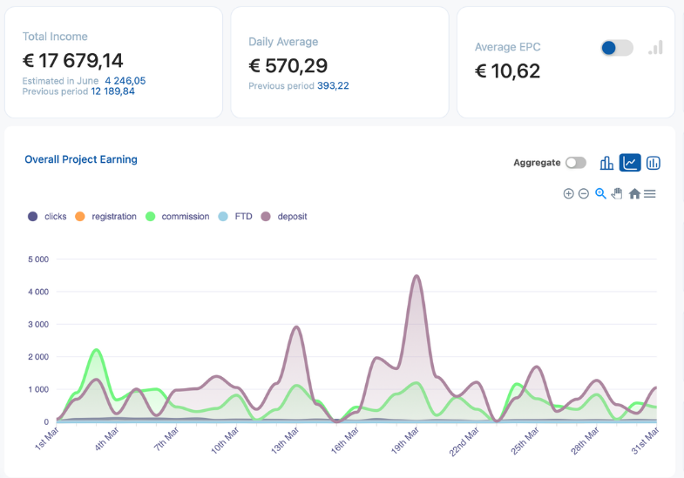Reset chart zoom with home icon

tap(634, 193)
